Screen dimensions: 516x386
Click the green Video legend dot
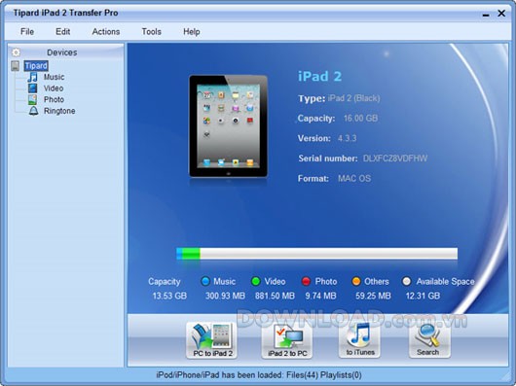click(x=256, y=281)
